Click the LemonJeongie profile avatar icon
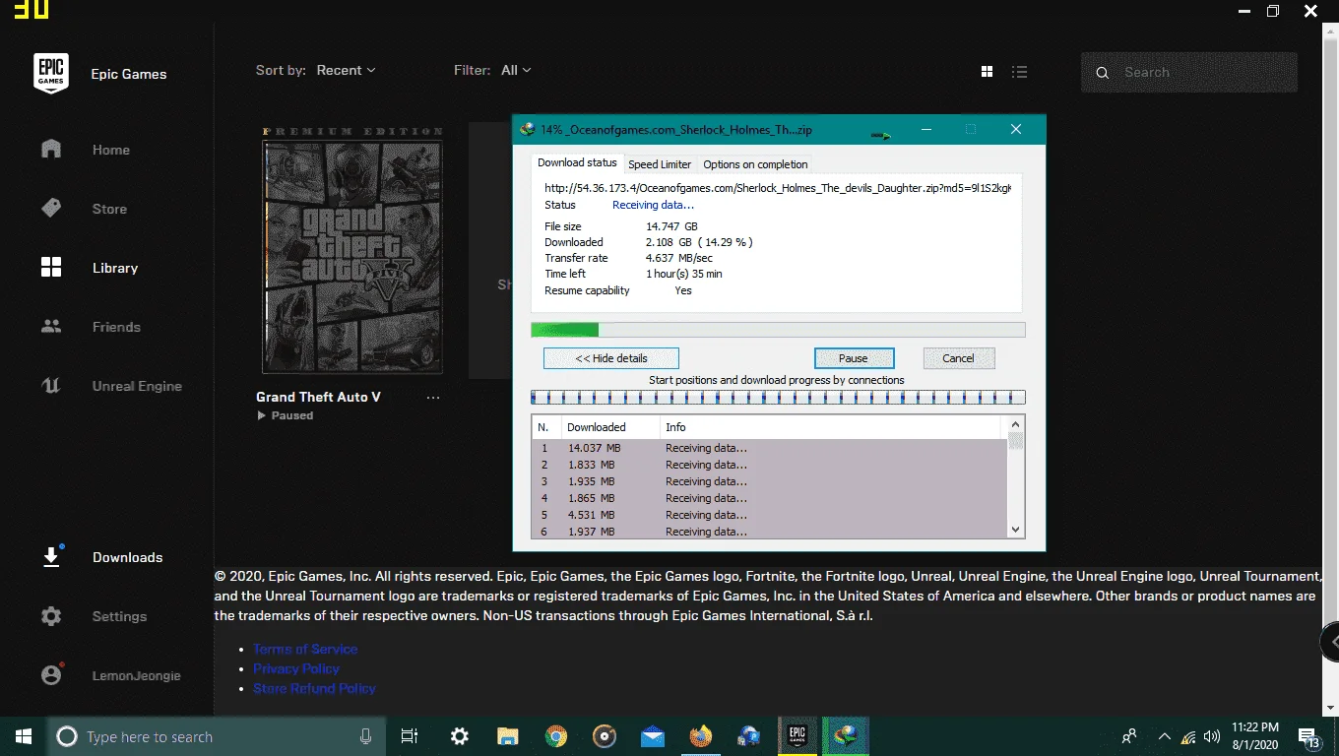 51,675
